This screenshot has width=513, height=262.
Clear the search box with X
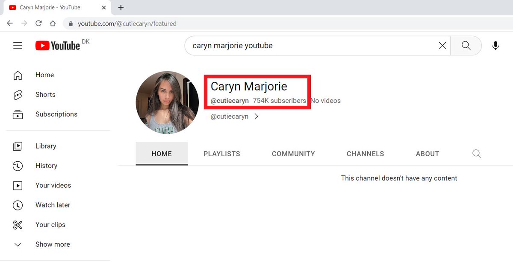(x=442, y=46)
